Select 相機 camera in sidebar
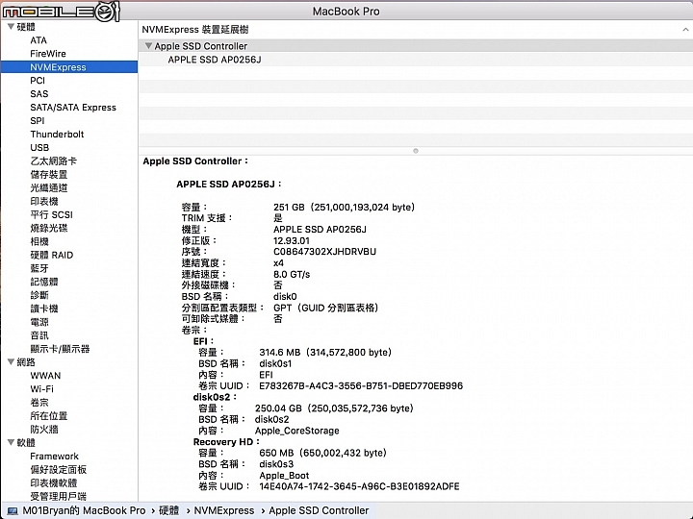693x519 pixels. (39, 241)
